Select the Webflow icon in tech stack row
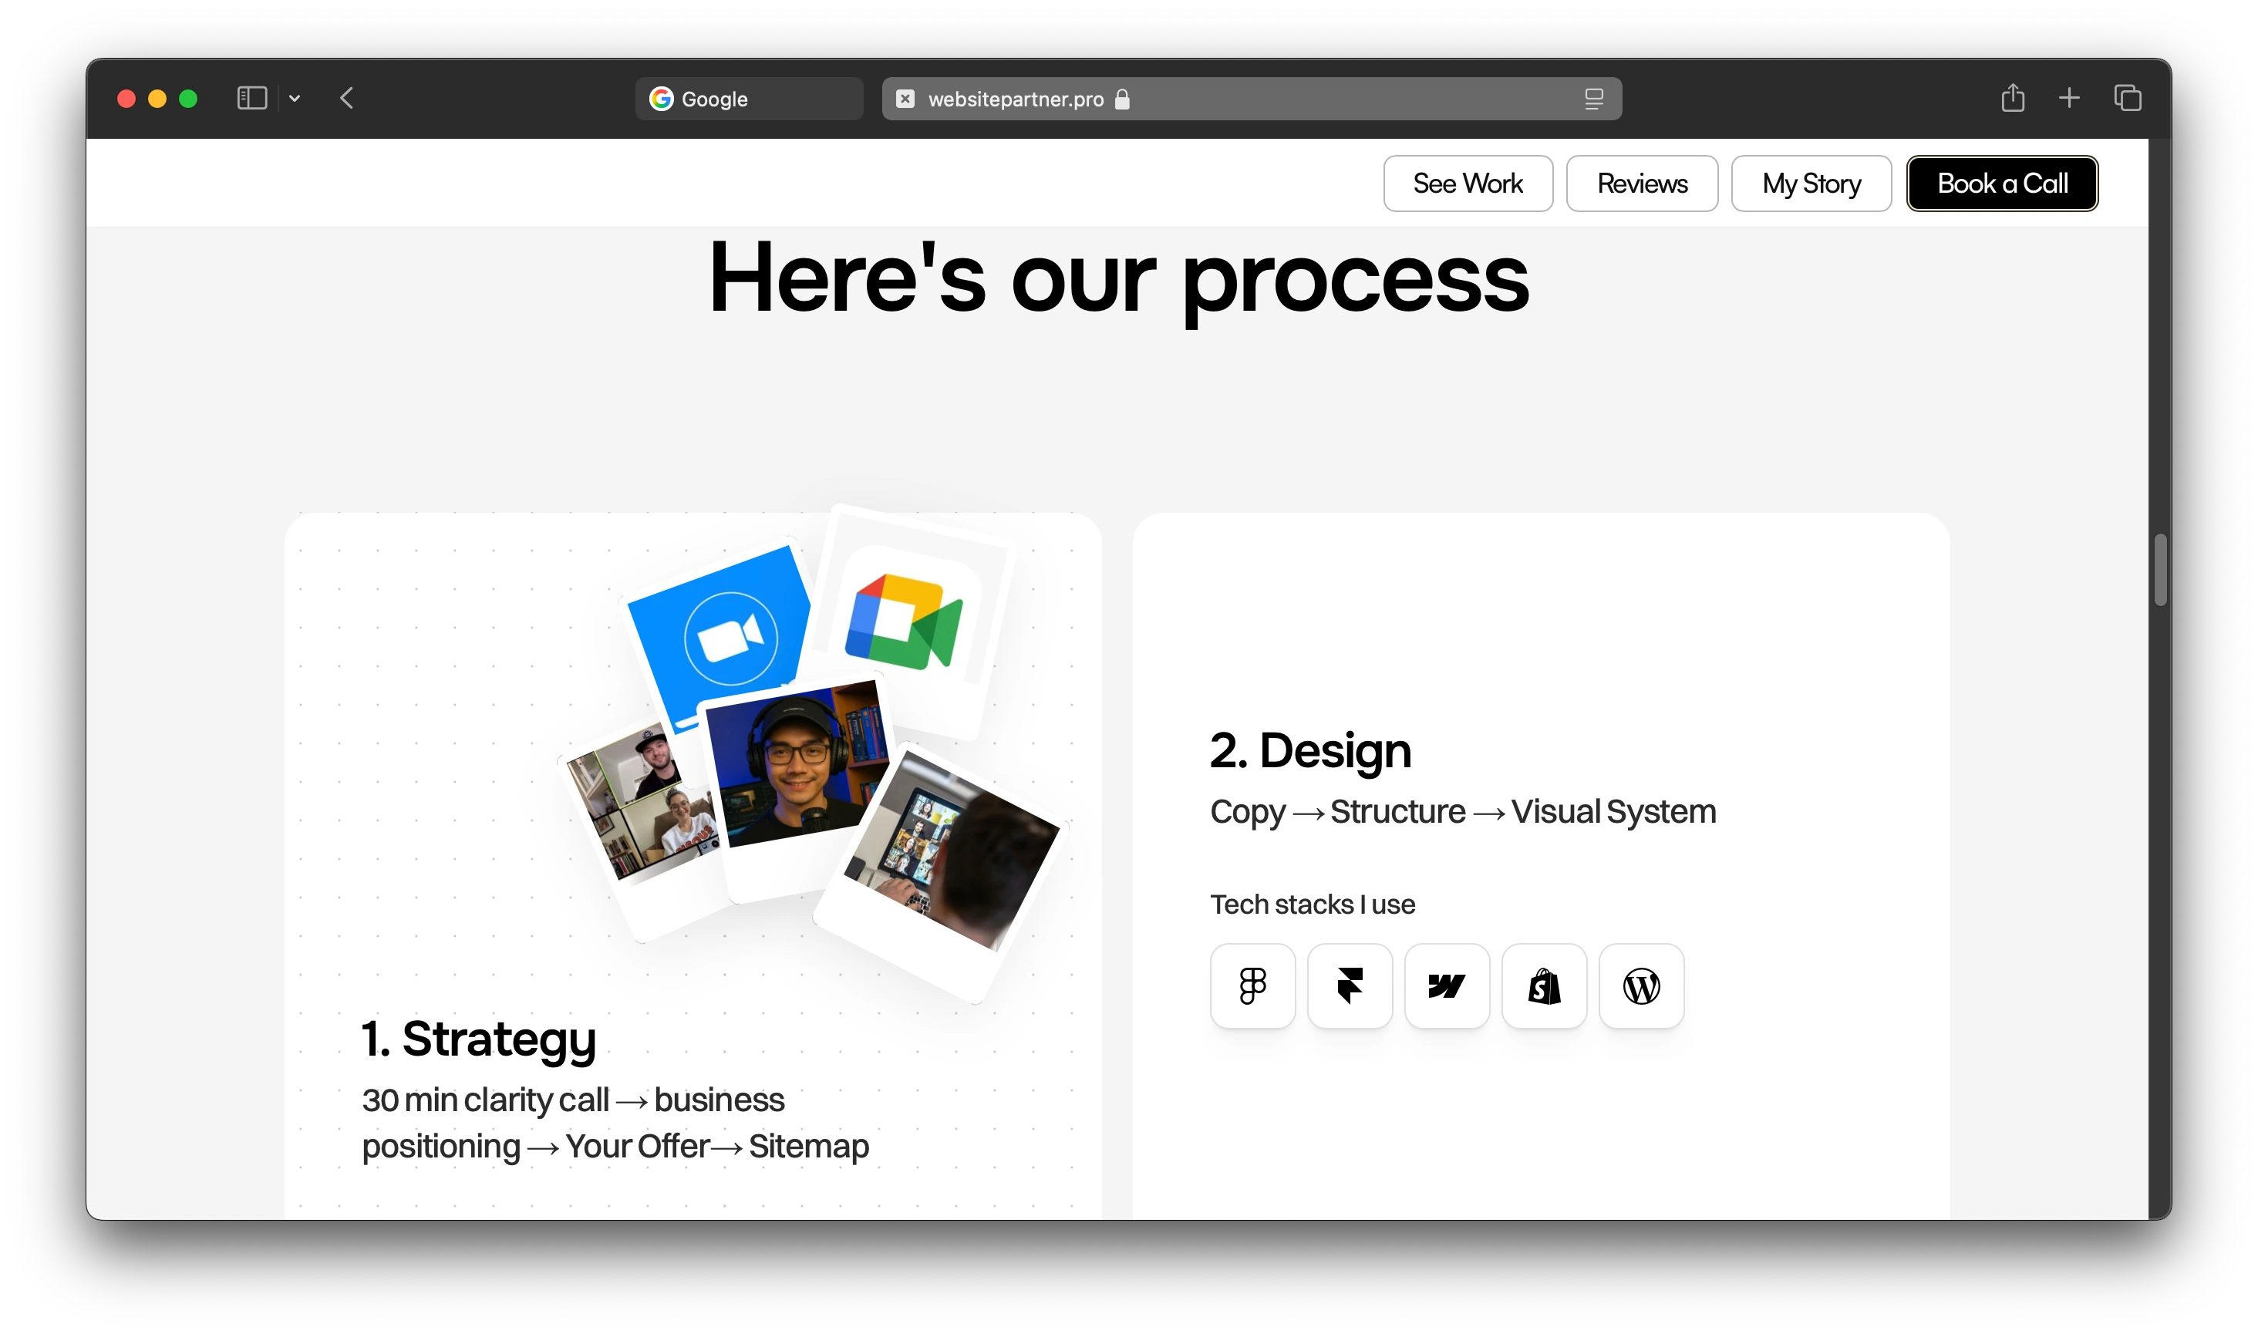Image resolution: width=2258 pixels, height=1334 pixels. point(1448,986)
